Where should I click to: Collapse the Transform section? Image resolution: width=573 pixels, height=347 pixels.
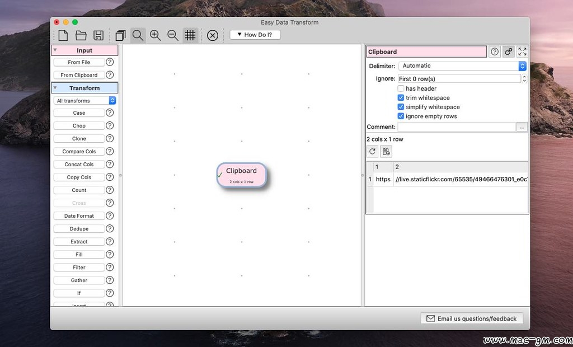point(55,88)
